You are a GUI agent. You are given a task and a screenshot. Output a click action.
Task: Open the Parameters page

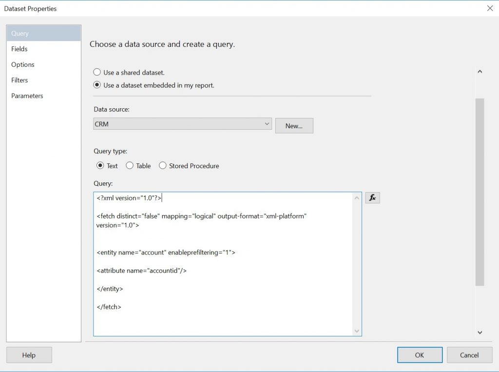click(x=27, y=96)
